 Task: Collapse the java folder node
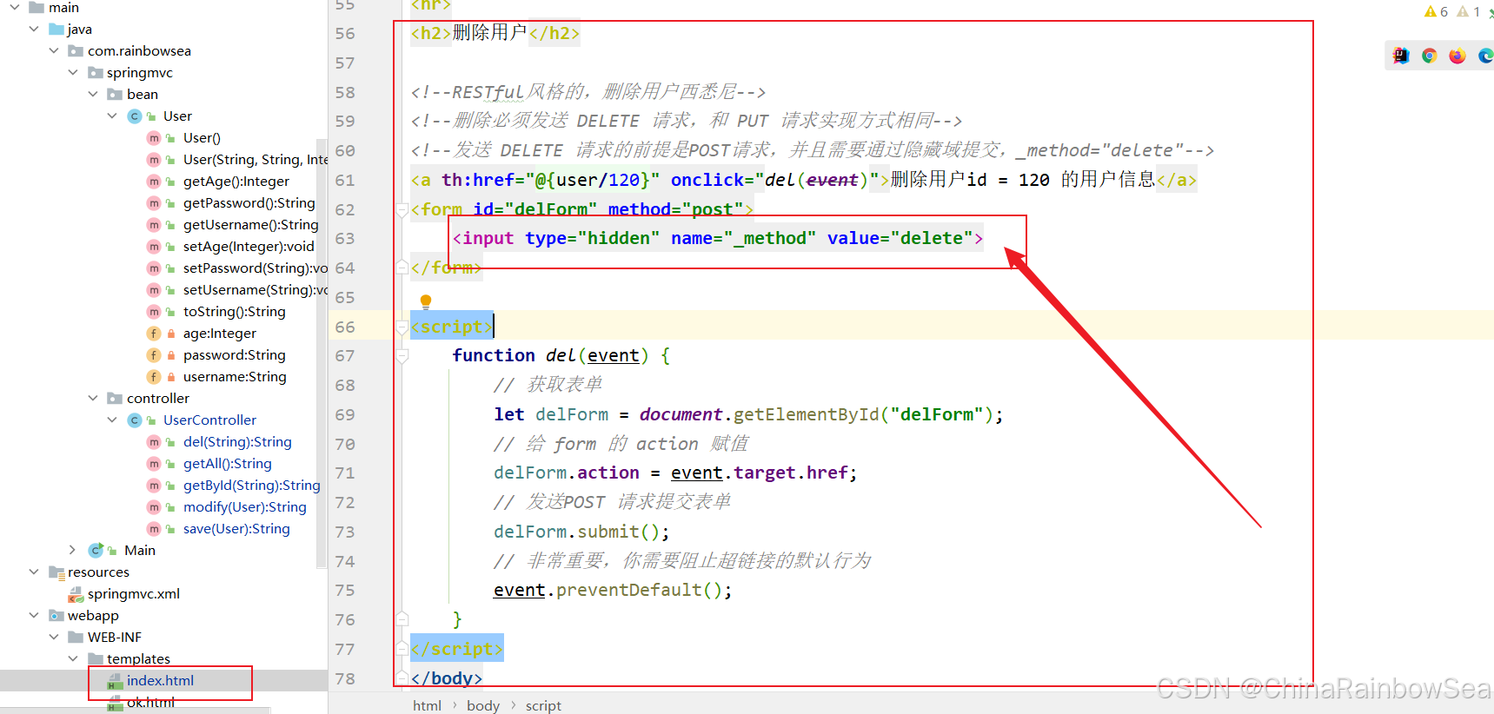pos(34,29)
